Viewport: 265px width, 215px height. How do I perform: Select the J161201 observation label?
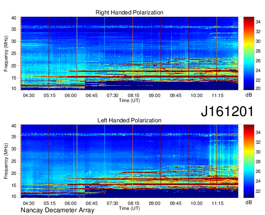click(x=227, y=111)
